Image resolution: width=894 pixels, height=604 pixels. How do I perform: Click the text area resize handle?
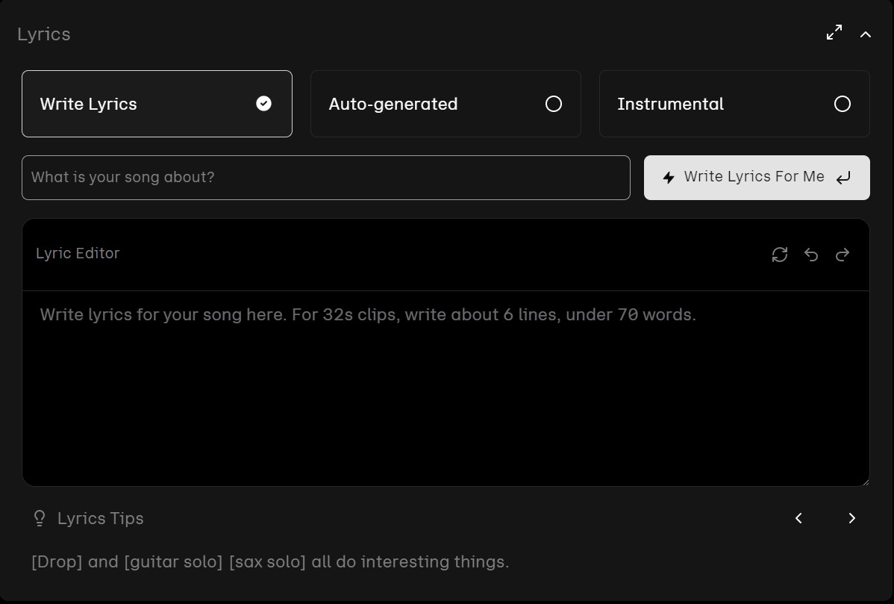pos(865,482)
